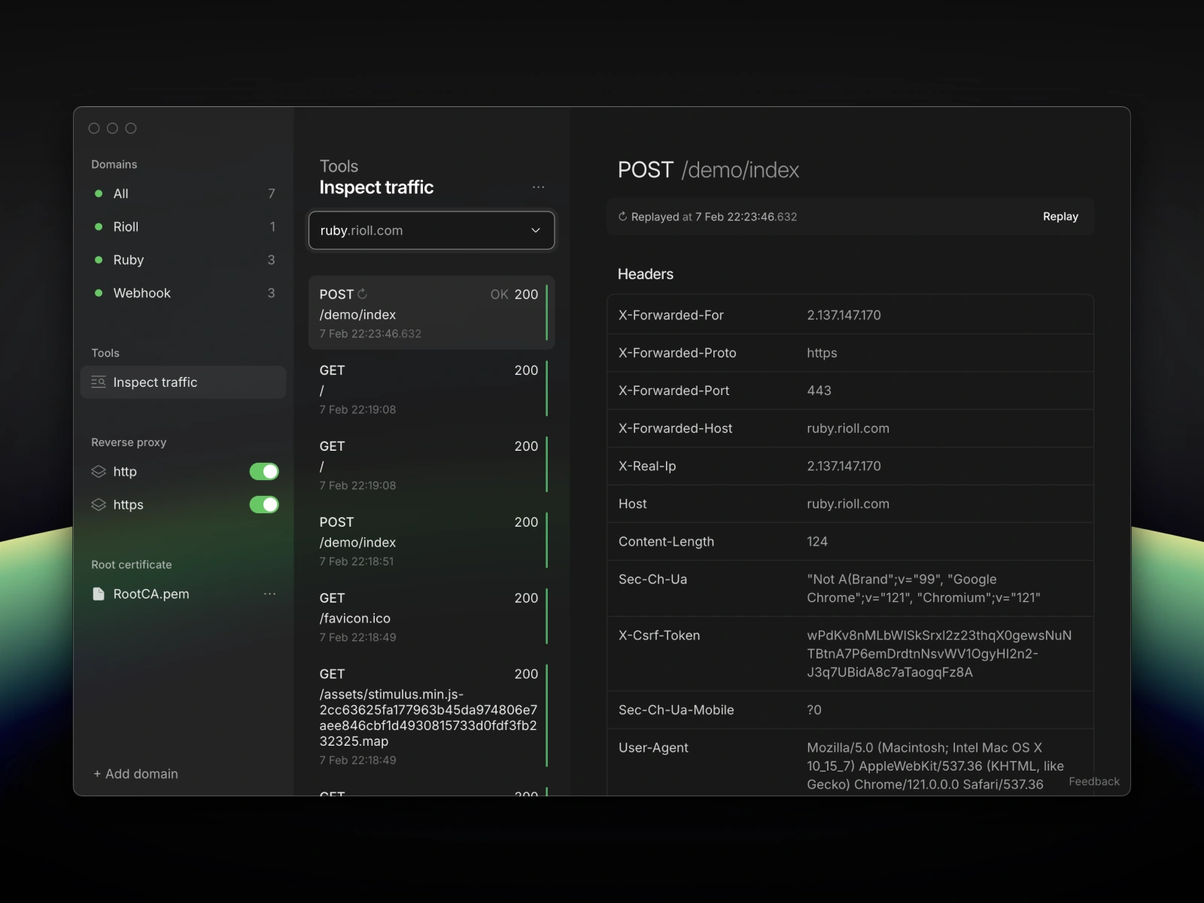1204x903 pixels.
Task: Click the Headers section heading
Action: [646, 274]
